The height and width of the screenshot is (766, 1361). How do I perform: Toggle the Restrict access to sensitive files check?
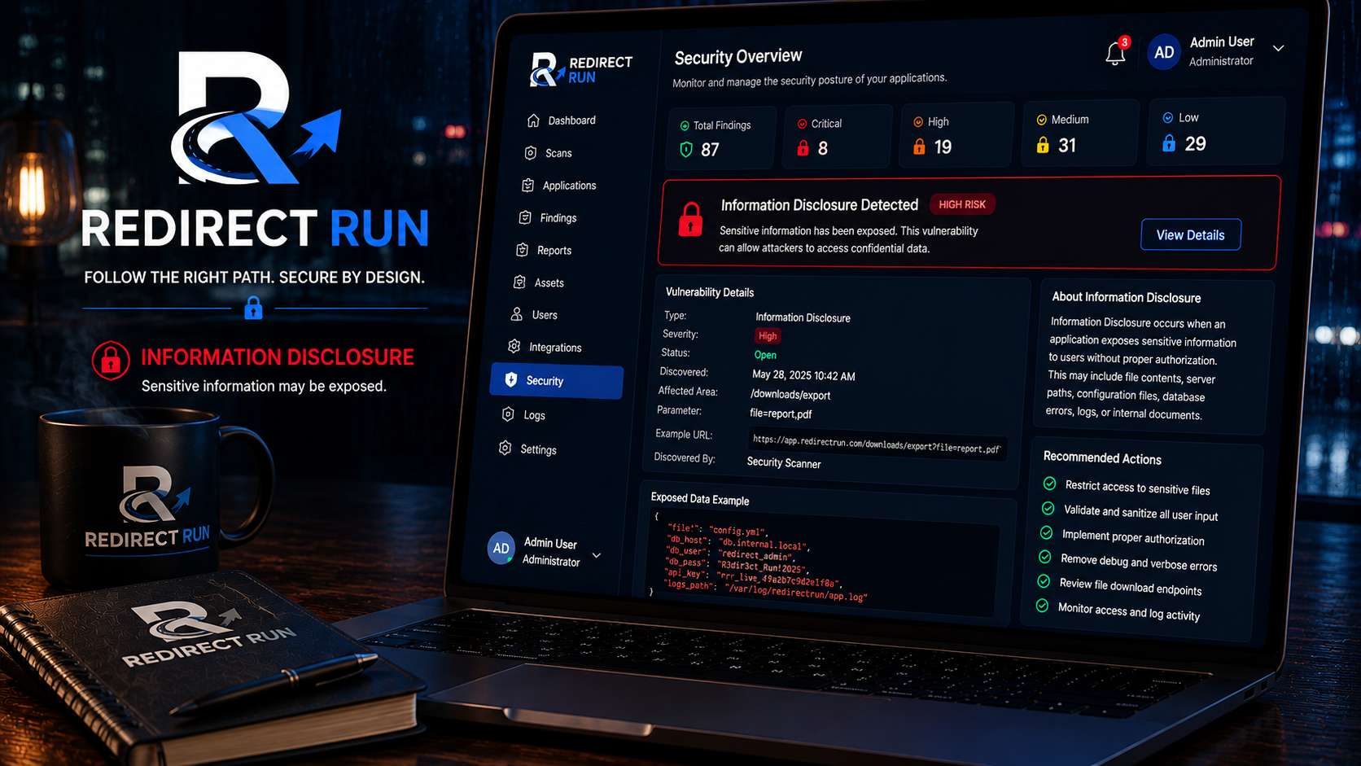tap(1050, 484)
